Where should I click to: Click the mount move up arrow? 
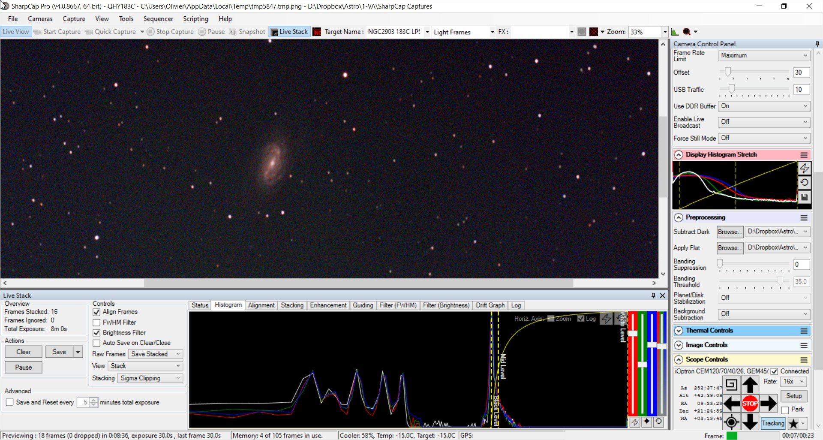coord(750,385)
